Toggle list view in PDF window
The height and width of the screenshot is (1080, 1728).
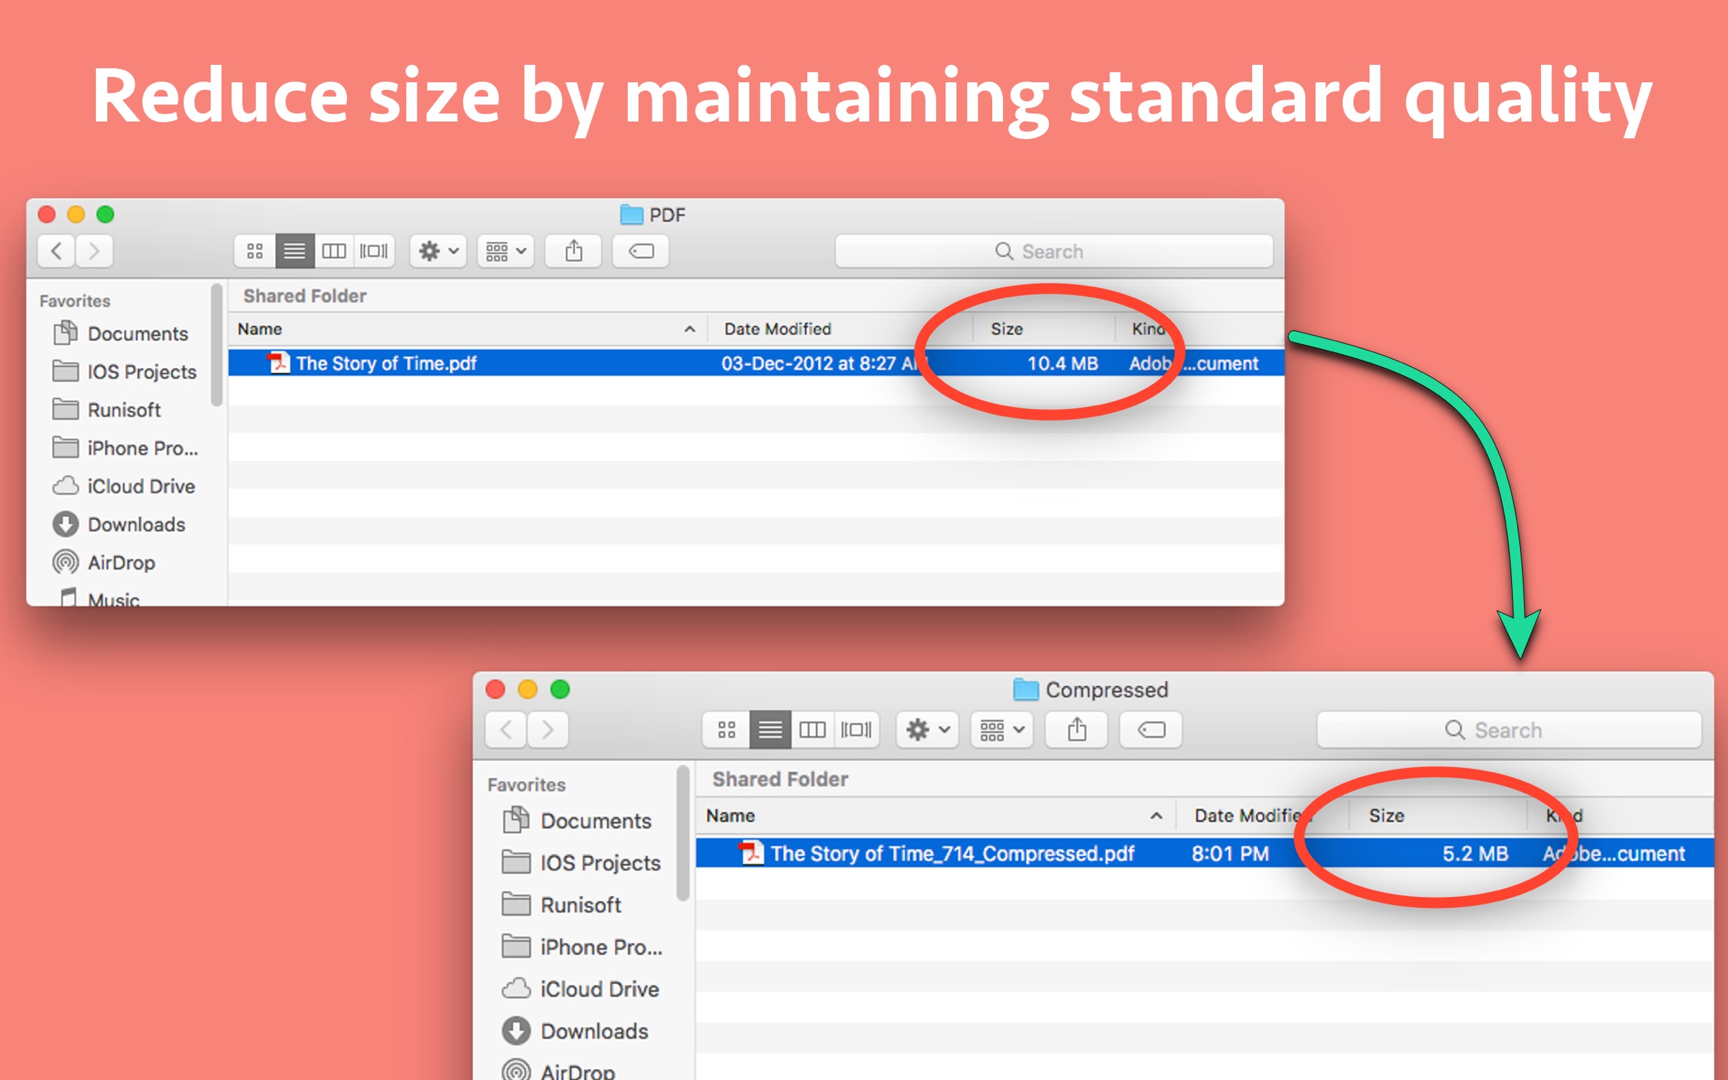point(294,251)
